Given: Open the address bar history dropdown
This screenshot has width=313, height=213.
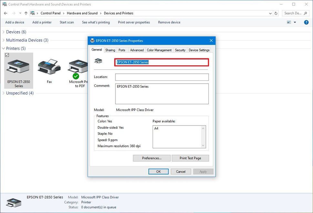Looking at the screenshot, I should point(270,13).
